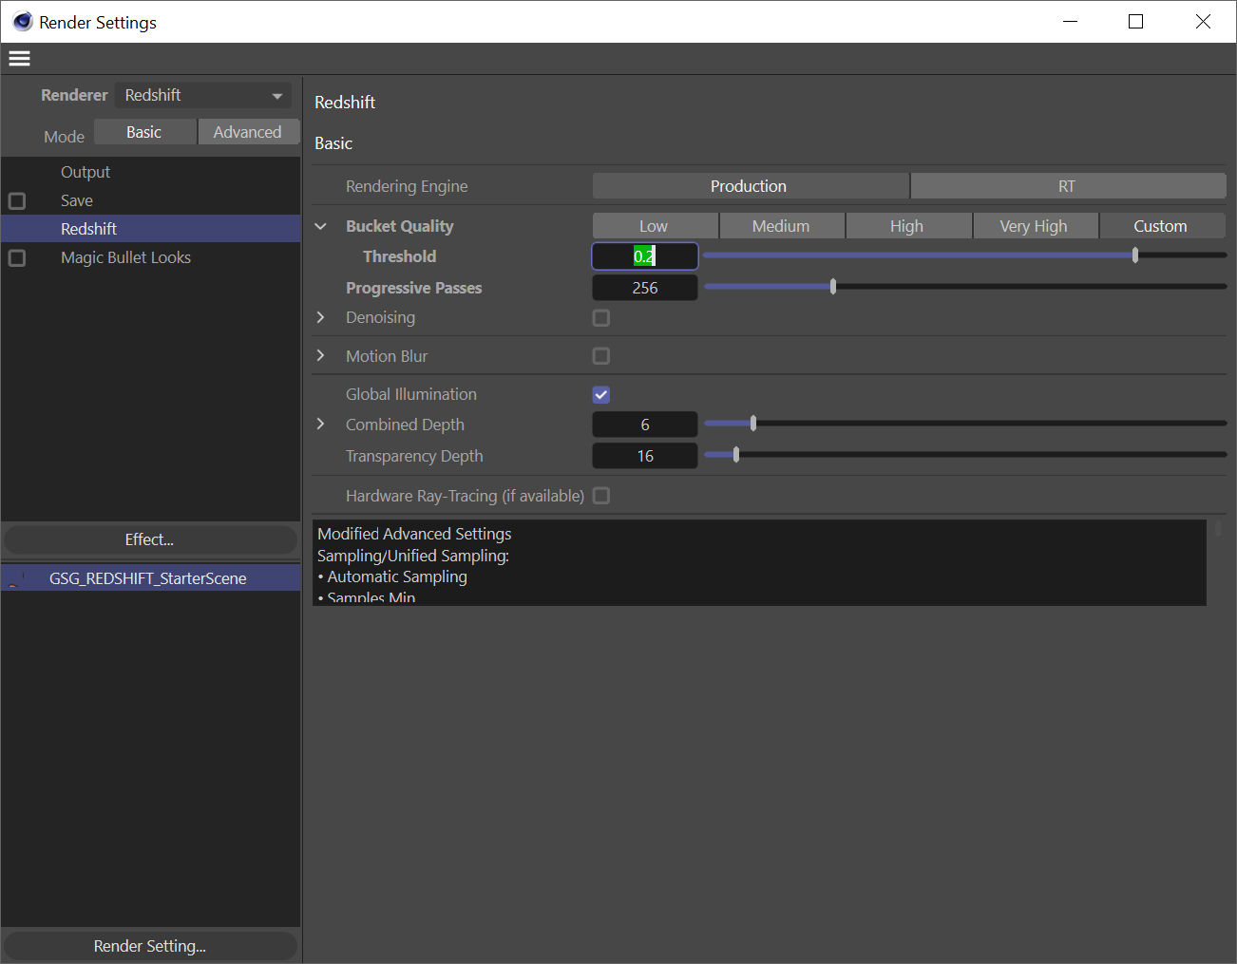Toggle the Save checkbox

(17, 201)
